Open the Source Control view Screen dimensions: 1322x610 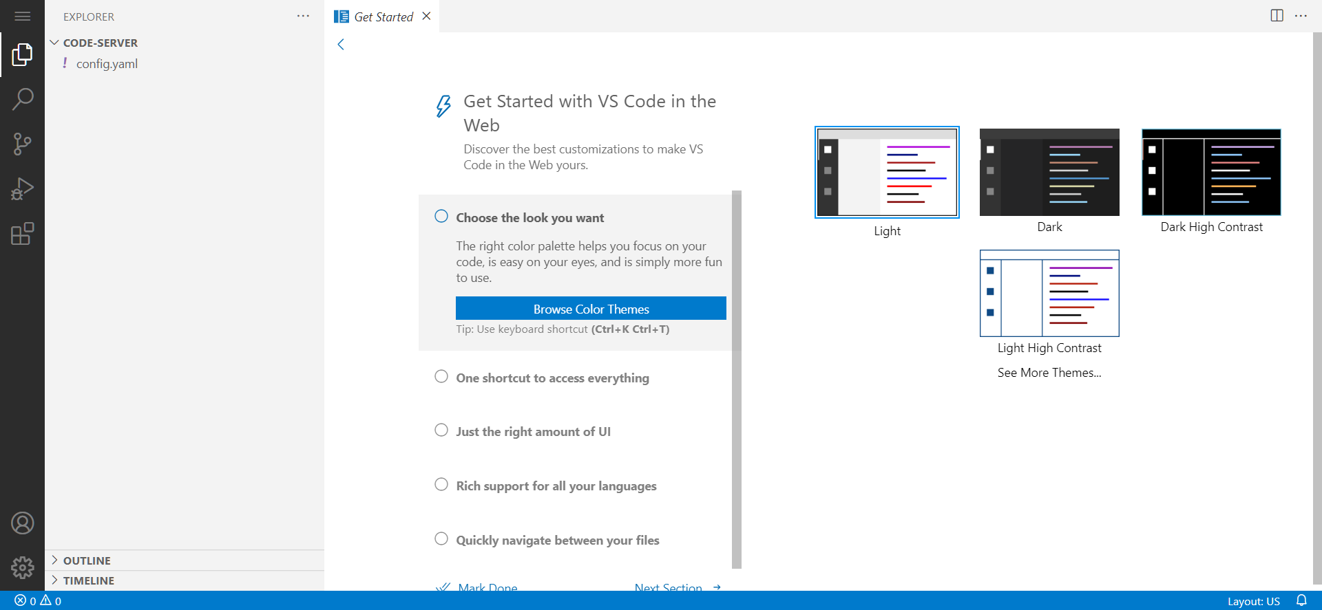[x=22, y=144]
